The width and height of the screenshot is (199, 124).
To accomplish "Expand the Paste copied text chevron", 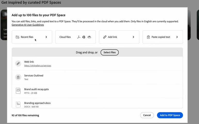I will (x=177, y=37).
